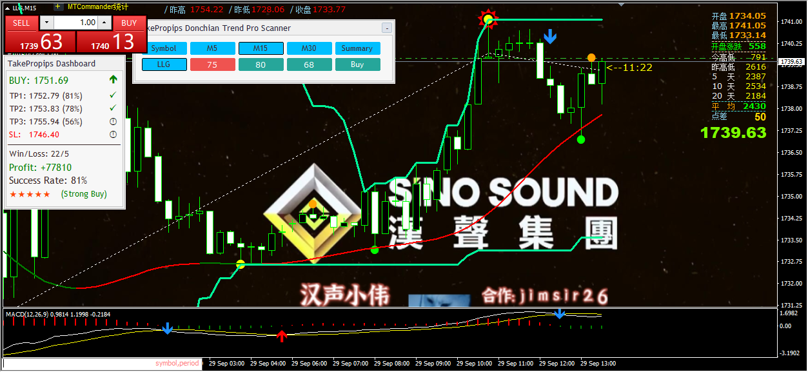Click the green dot signal below the red moving average
Screen dimensions: 808x372
(x=581, y=140)
